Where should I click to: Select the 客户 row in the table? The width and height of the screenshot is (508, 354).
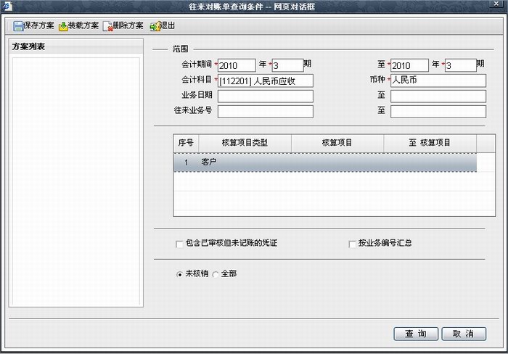[325, 162]
